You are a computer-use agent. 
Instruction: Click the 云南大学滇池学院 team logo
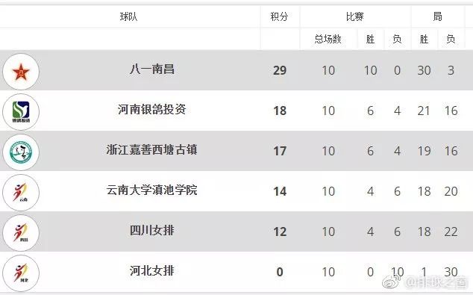[21, 193]
